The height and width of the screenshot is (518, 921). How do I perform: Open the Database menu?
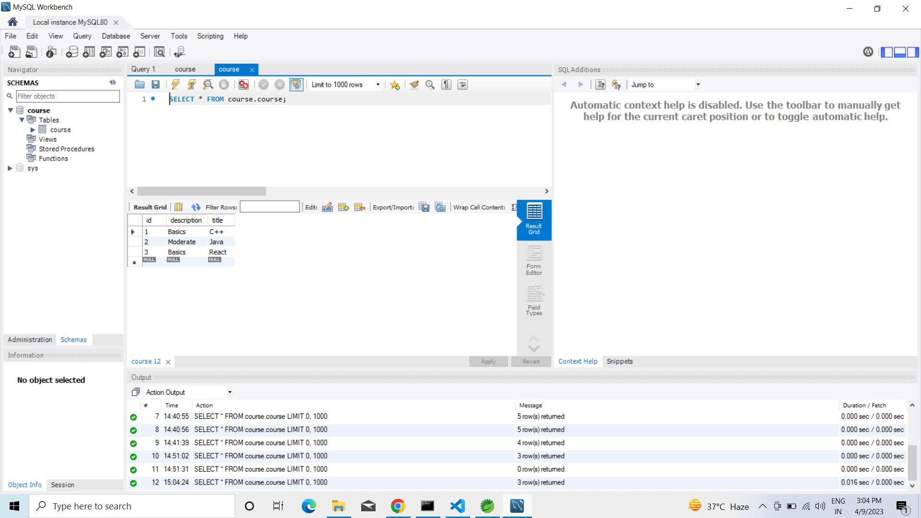(116, 36)
